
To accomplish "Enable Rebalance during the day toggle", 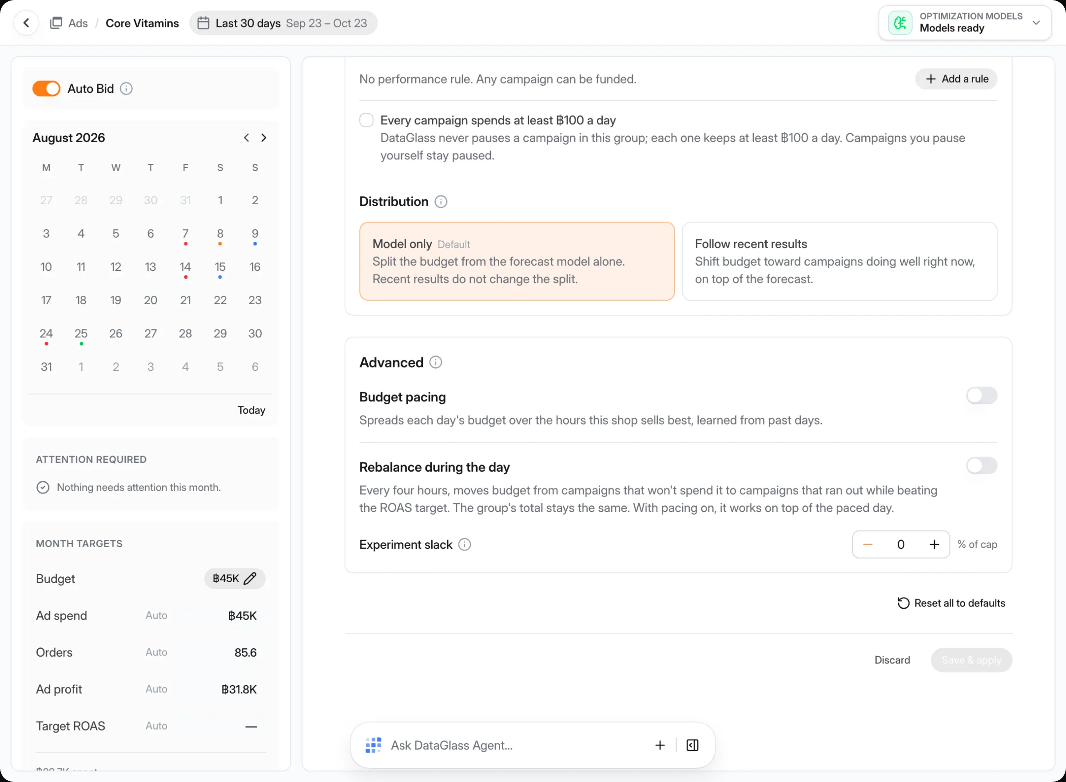I will tap(981, 466).
